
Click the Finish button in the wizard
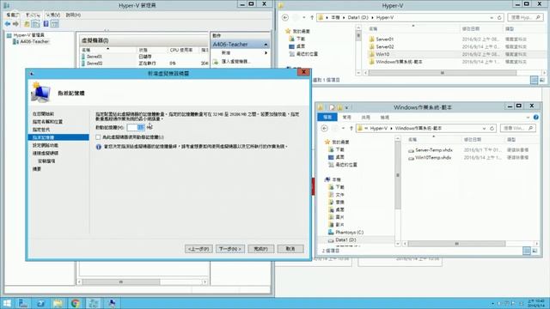(x=260, y=249)
